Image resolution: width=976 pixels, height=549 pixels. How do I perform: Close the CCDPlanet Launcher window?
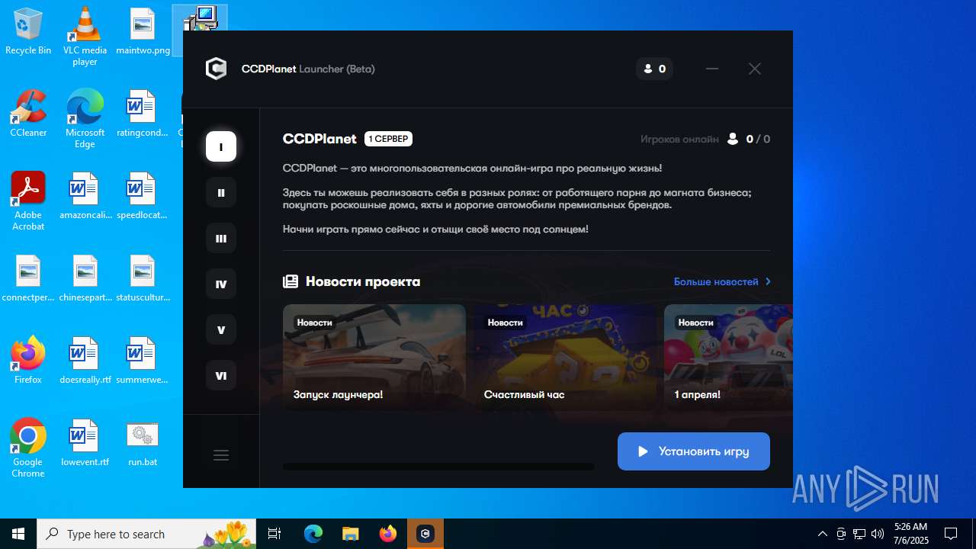click(x=755, y=69)
